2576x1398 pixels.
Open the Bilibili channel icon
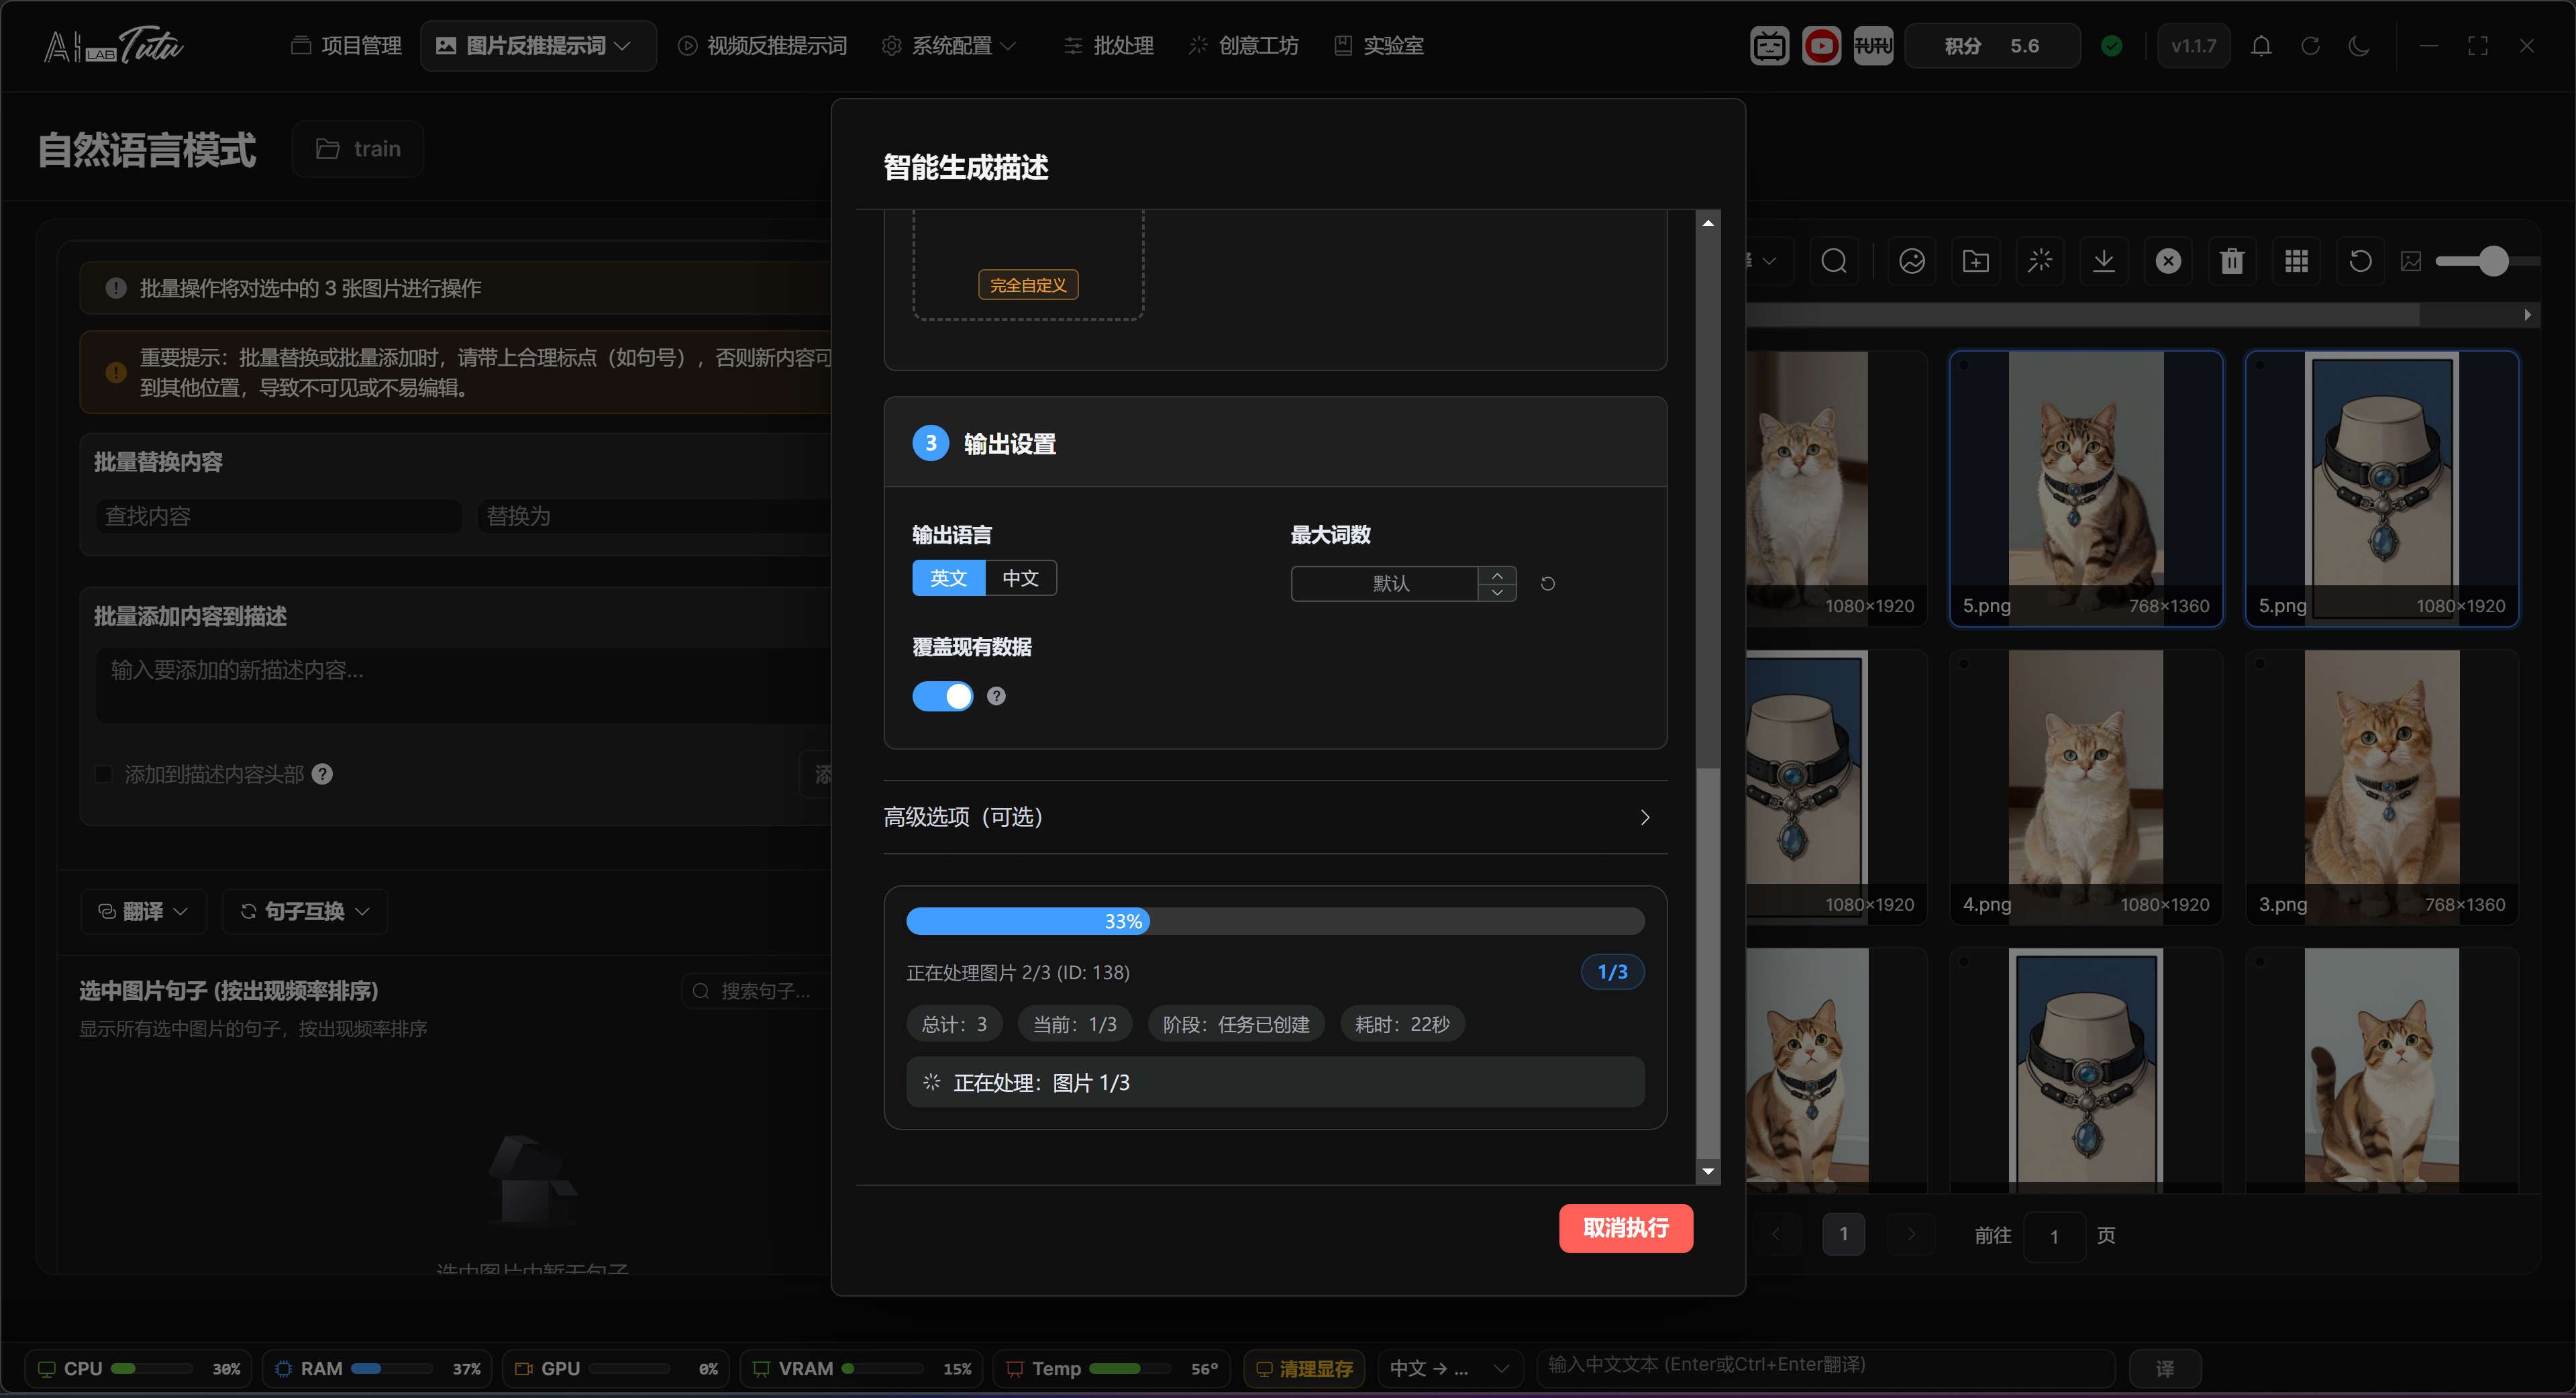point(1769,46)
